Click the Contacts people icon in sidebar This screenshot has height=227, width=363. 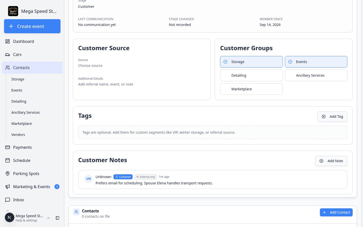click(8, 68)
